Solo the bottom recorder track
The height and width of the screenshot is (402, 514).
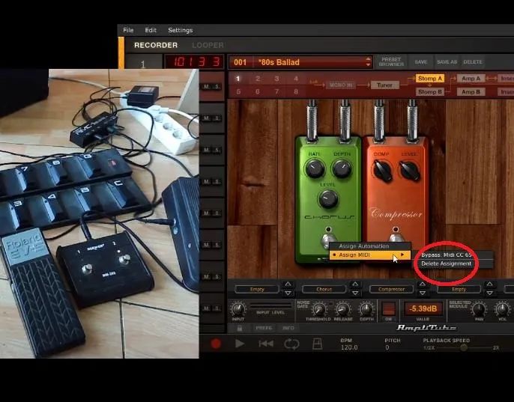tap(217, 308)
